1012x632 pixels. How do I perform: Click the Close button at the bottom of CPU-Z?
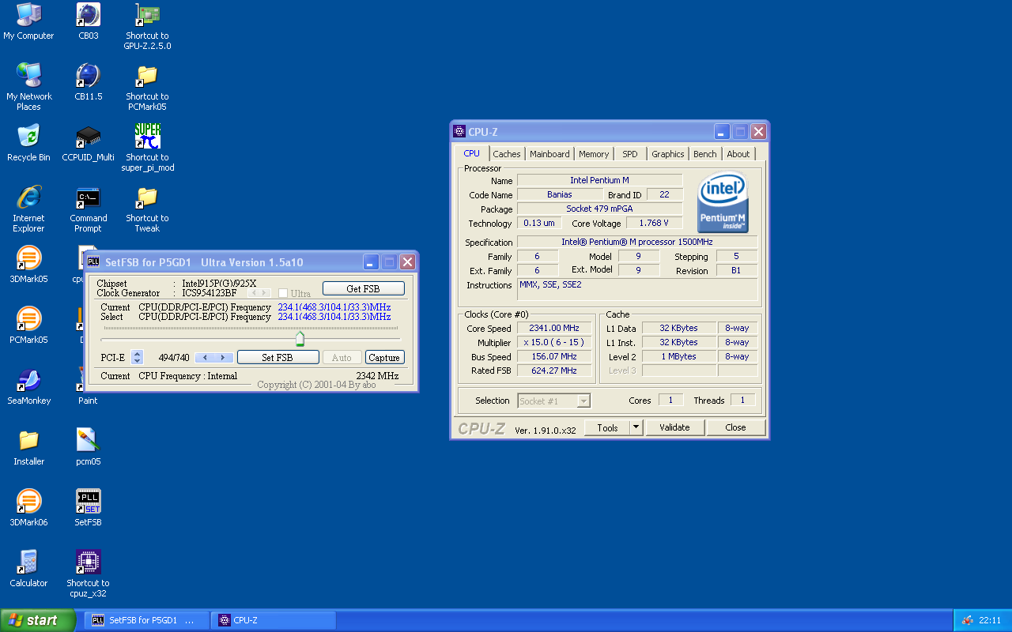click(735, 427)
